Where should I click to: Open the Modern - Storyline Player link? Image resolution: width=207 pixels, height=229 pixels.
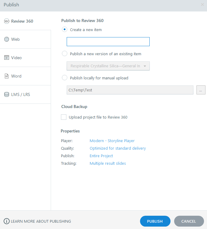112,141
